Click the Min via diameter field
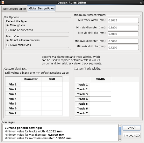Viewport: 144px width, 143px height. pos(123,27)
